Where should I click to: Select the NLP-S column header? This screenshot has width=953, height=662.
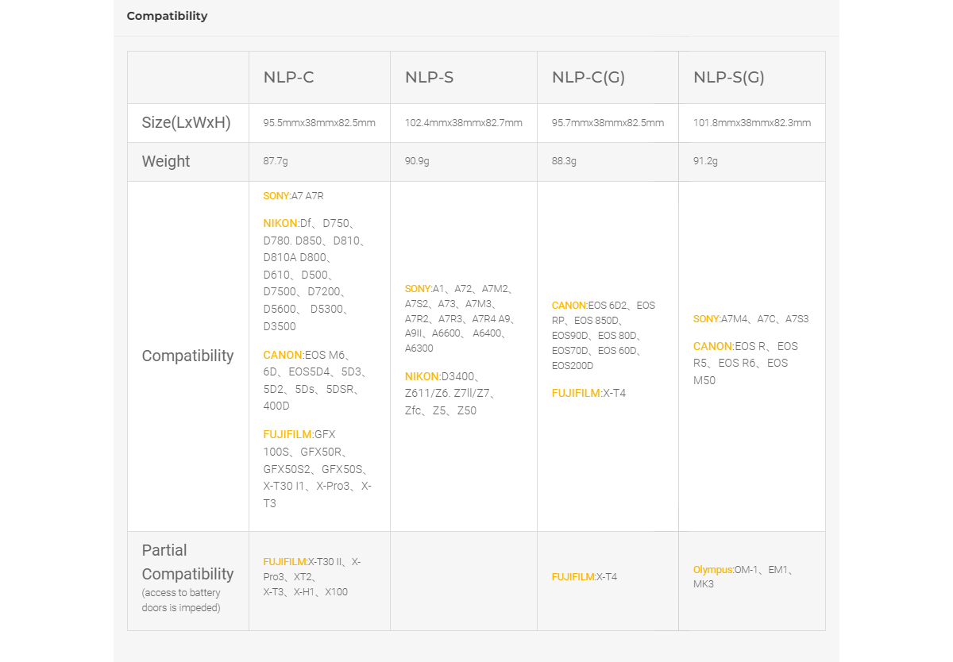pyautogui.click(x=429, y=77)
